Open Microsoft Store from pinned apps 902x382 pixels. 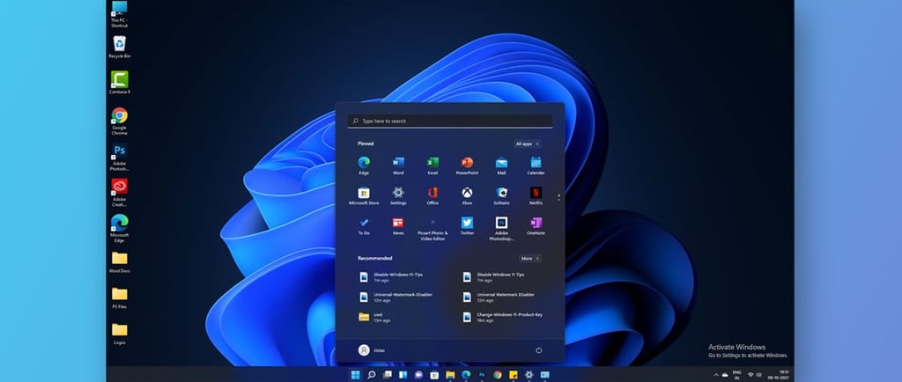(364, 195)
